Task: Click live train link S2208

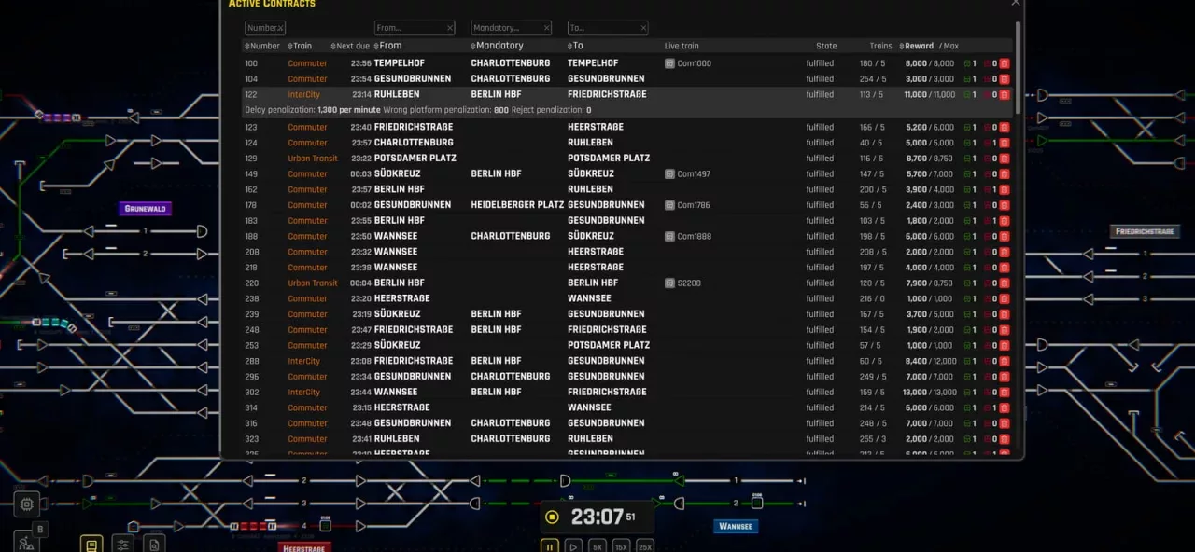Action: point(688,283)
